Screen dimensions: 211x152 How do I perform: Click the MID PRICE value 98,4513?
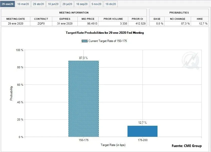(87, 23)
